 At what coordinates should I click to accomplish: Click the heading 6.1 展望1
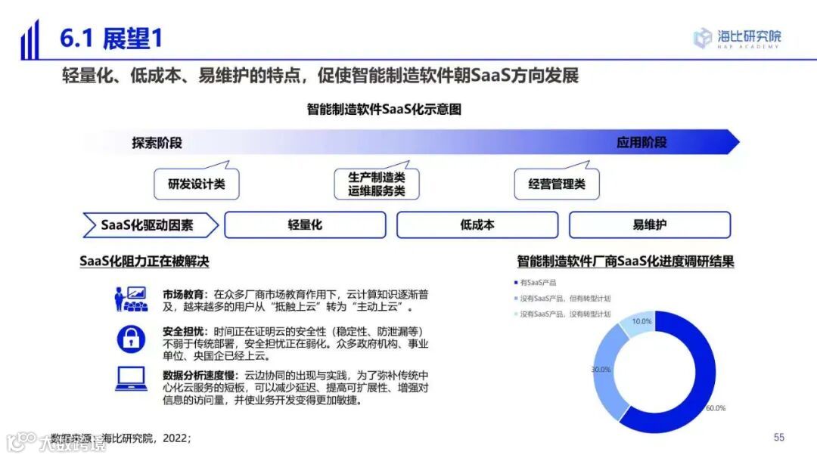click(111, 39)
